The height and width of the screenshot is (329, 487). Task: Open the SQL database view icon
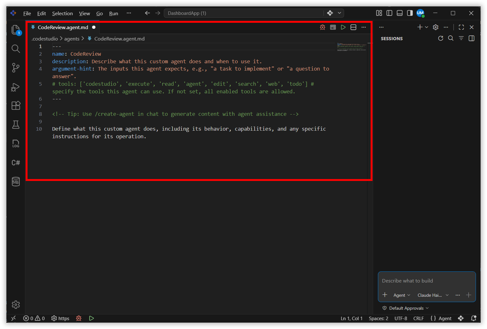16,182
